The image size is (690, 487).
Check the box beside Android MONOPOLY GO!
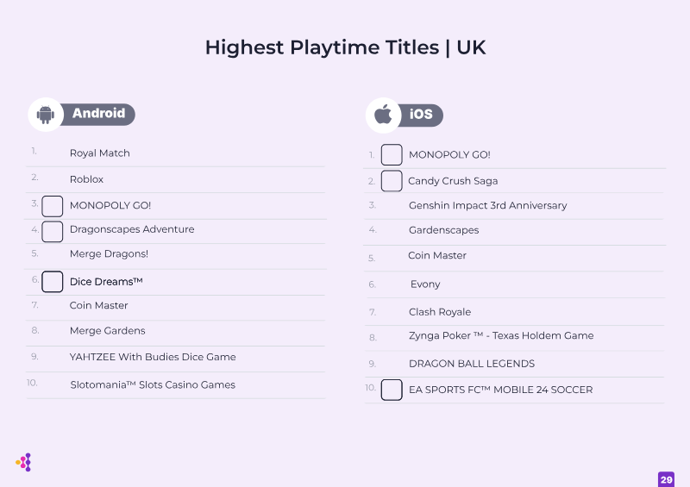[53, 206]
